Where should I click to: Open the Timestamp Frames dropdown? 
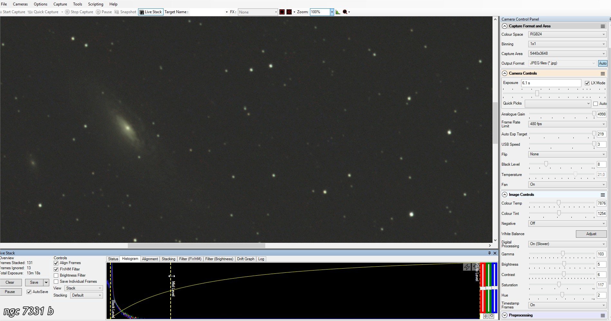[x=568, y=305]
